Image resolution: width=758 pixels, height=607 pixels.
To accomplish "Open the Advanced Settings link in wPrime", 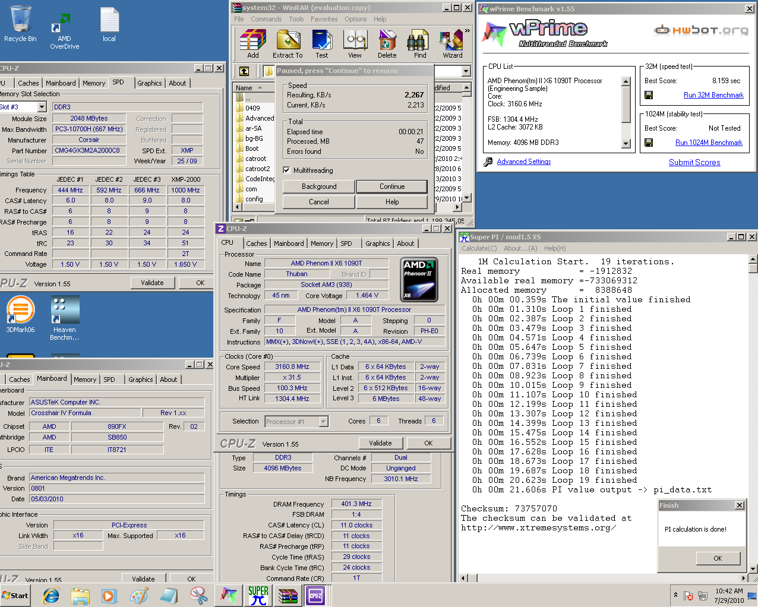I will point(524,162).
